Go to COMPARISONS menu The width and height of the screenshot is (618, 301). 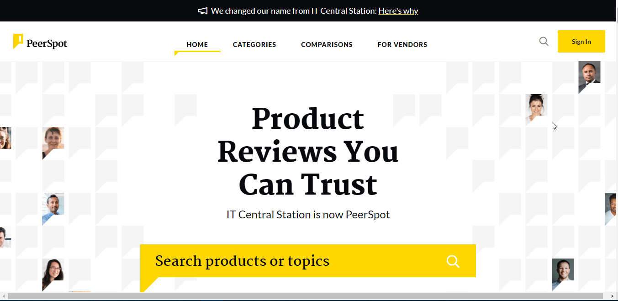tap(327, 45)
